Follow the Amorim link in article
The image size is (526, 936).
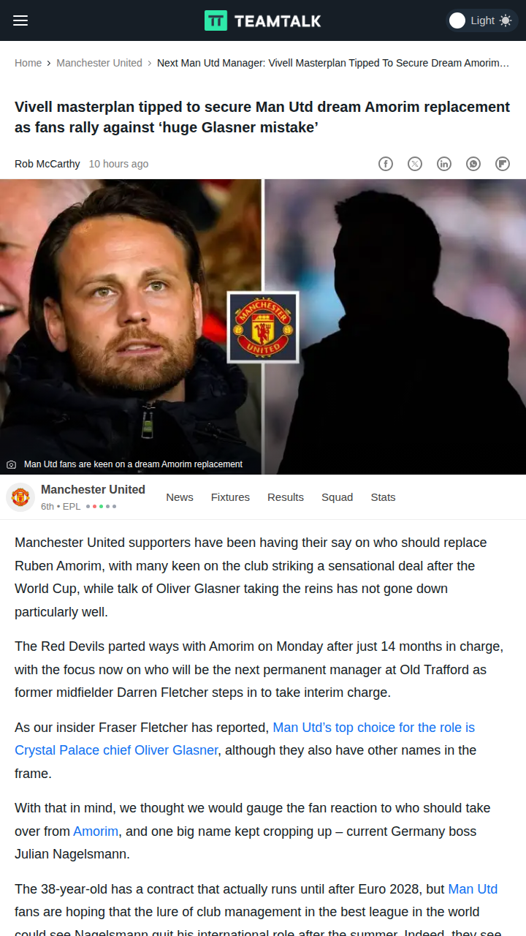96,831
